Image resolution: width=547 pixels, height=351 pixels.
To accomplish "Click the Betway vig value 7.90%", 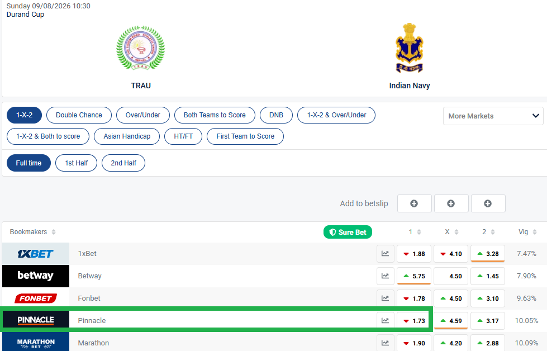I will (526, 276).
